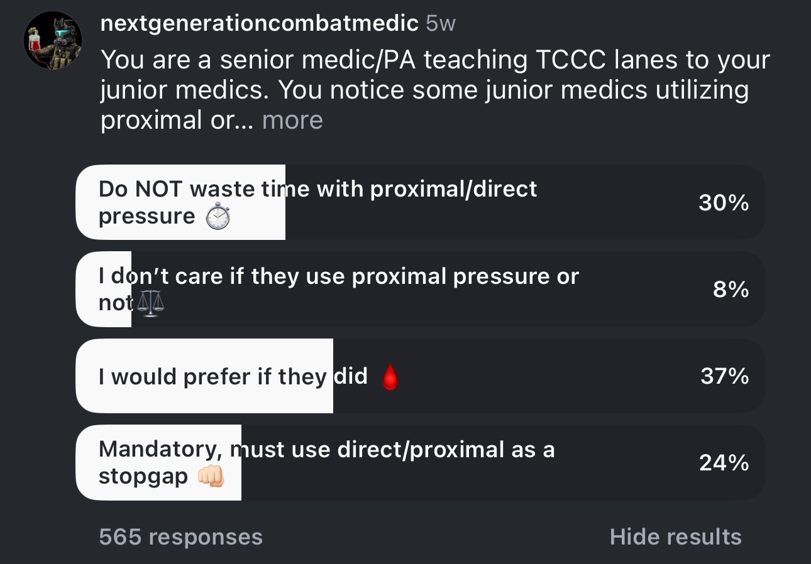Click the 8% result percentage
The height and width of the screenshot is (564, 811).
click(x=731, y=290)
